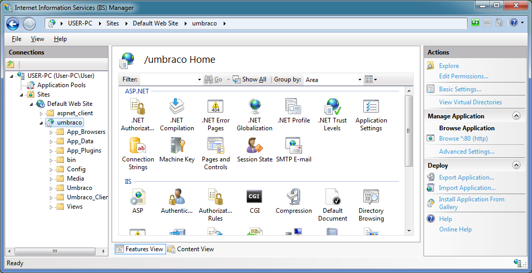Switch to the Content View tab

(190, 249)
